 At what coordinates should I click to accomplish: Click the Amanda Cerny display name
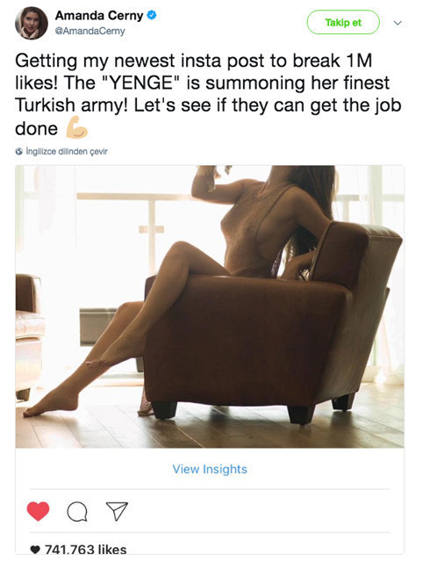coord(99,16)
